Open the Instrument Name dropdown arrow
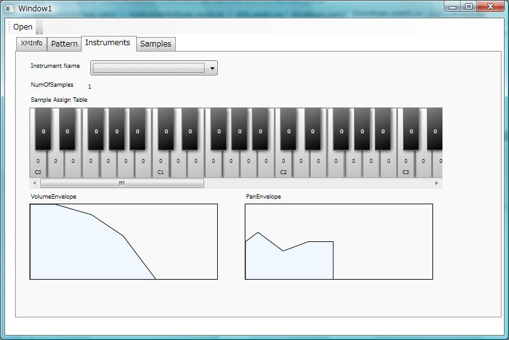509x340 pixels. pos(212,68)
